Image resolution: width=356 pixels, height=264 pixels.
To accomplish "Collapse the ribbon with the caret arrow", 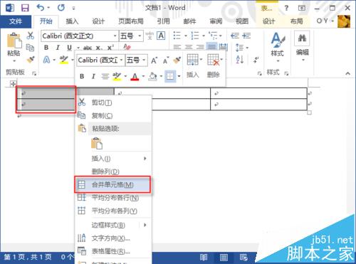I will tap(347, 73).
